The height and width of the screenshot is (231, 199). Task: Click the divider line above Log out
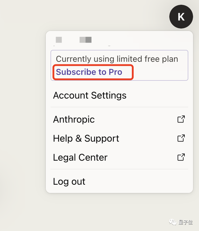point(119,169)
